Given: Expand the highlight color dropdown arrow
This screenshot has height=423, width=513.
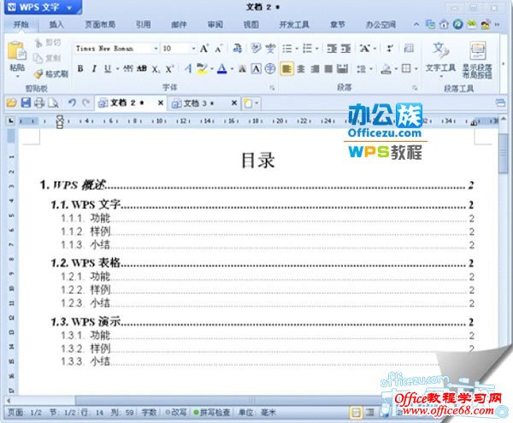Looking at the screenshot, I should pyautogui.click(x=212, y=69).
